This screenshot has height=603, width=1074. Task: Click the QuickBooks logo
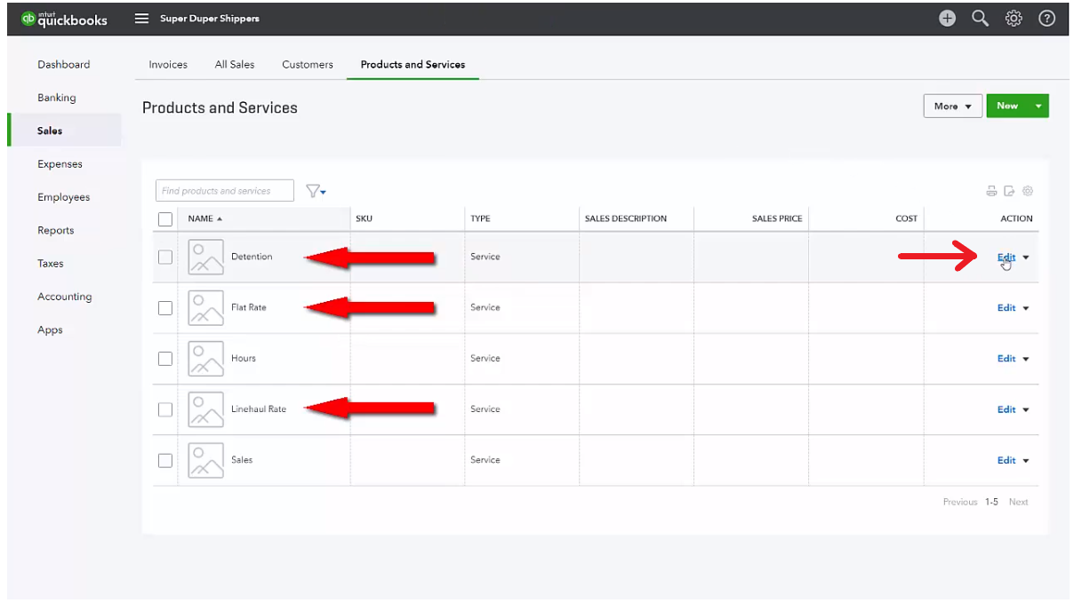[x=64, y=19]
